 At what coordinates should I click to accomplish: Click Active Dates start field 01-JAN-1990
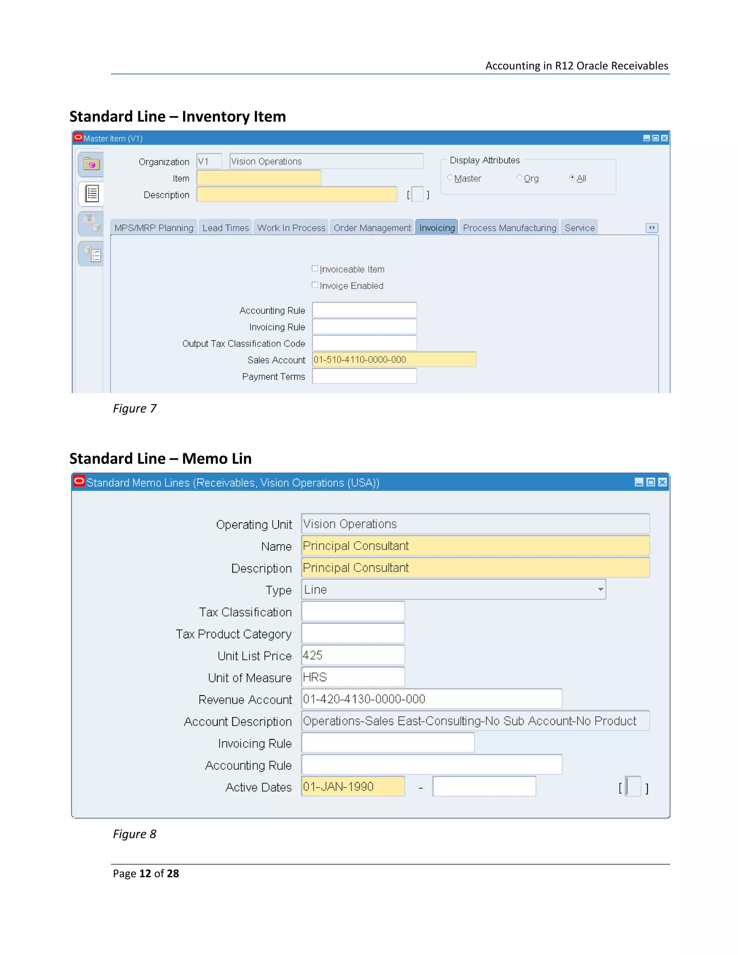point(353,786)
